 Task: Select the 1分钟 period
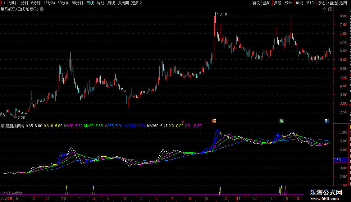(x=24, y=3)
